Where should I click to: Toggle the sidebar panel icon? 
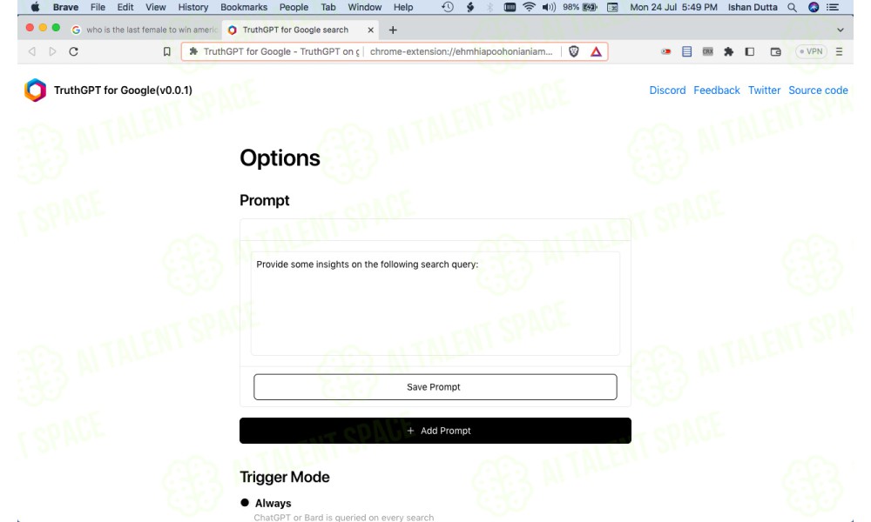749,51
